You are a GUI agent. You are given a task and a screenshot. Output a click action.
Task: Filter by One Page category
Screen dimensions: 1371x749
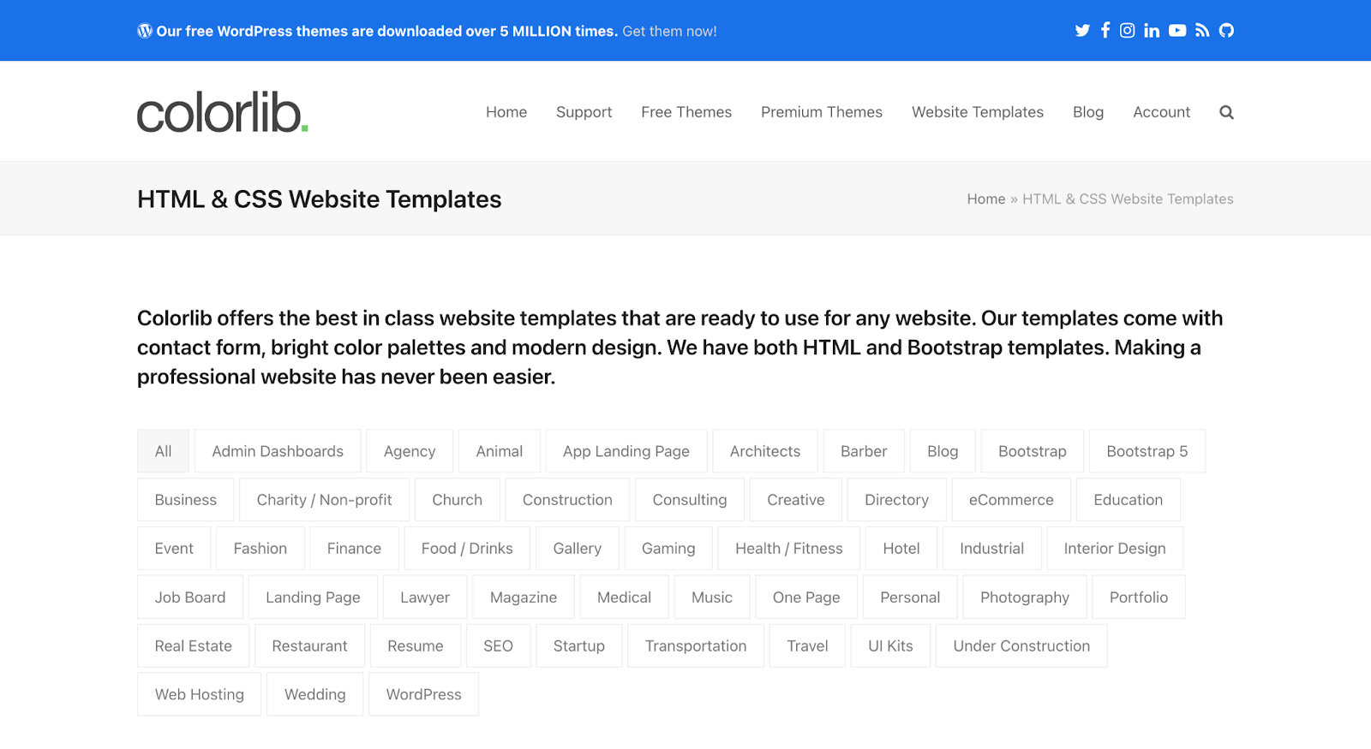(x=806, y=597)
